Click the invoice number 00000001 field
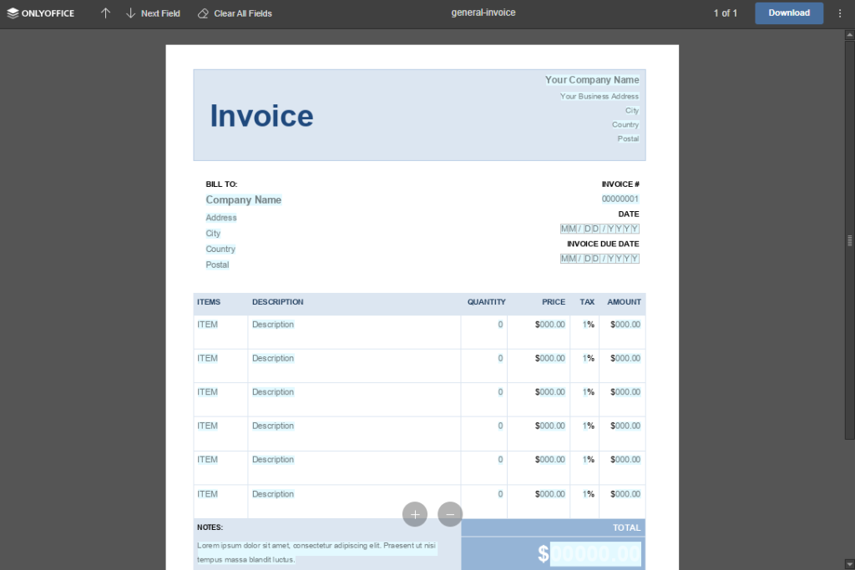The height and width of the screenshot is (570, 855). tap(620, 199)
